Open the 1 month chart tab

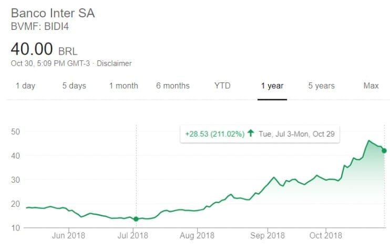point(124,86)
